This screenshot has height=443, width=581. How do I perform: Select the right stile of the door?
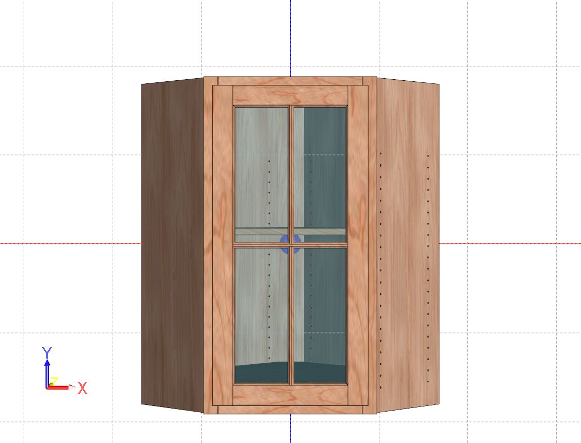click(358, 244)
